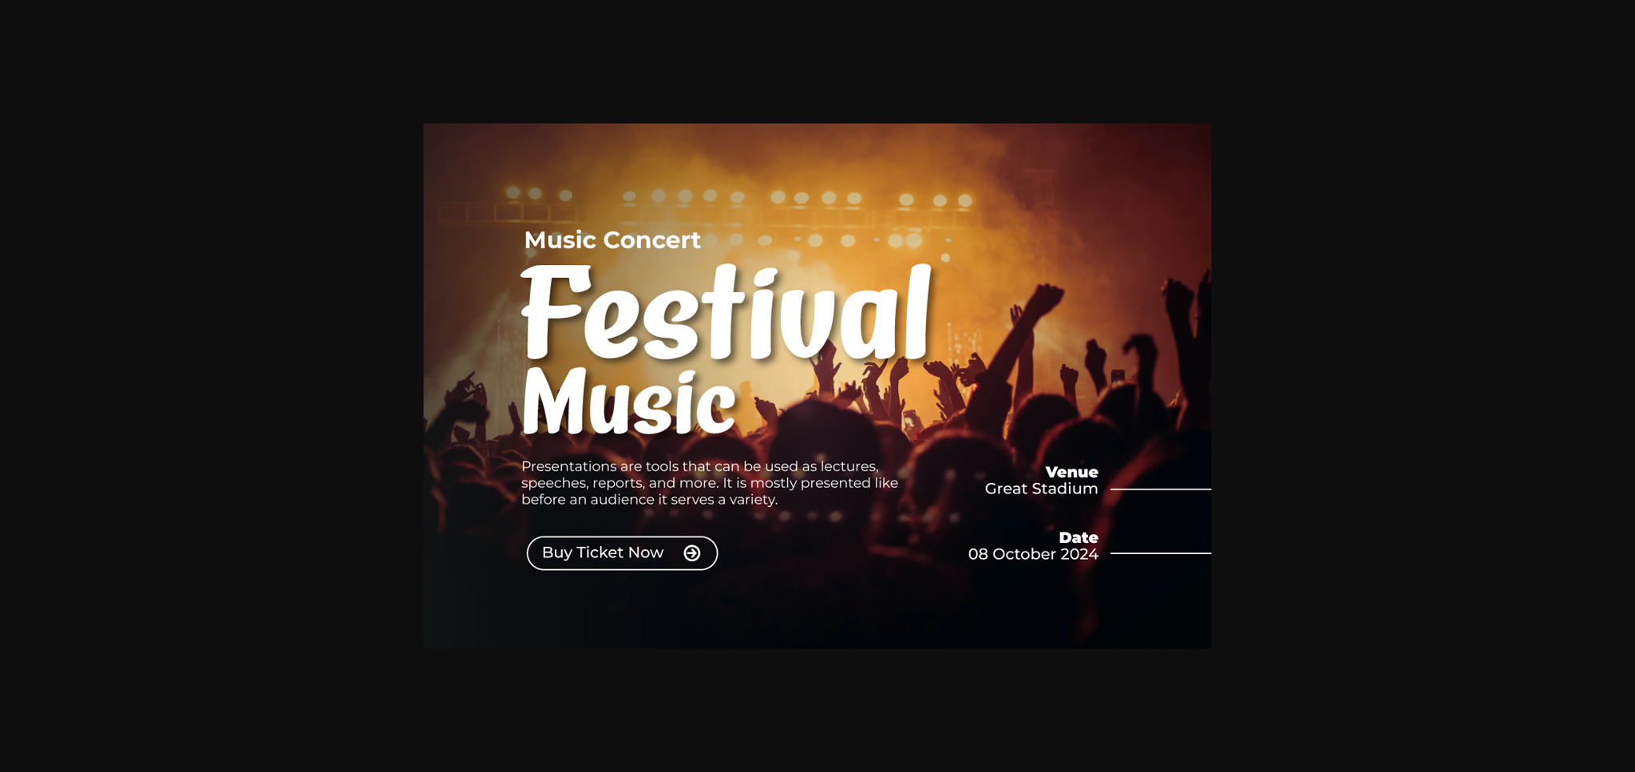This screenshot has height=772, width=1635.
Task: Select the Music Concert subtitle text
Action: coord(612,240)
